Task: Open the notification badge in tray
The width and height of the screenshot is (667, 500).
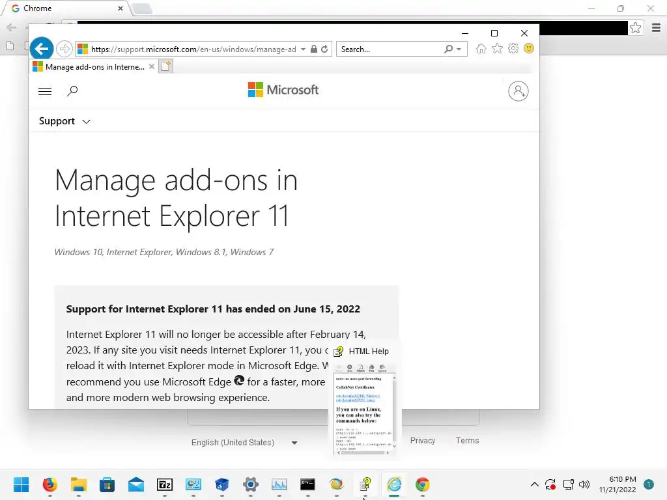Action: coord(649,484)
